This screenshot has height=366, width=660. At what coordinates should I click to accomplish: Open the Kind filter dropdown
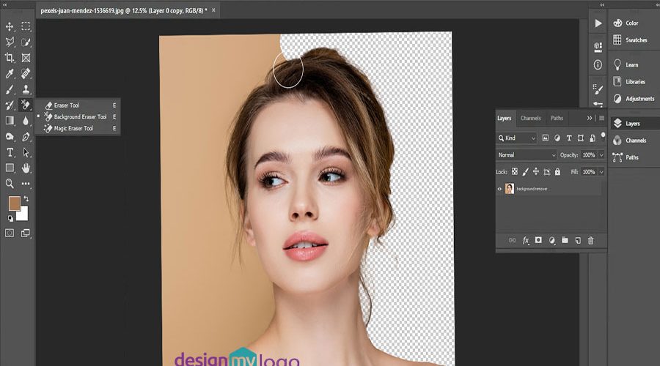[x=517, y=138]
